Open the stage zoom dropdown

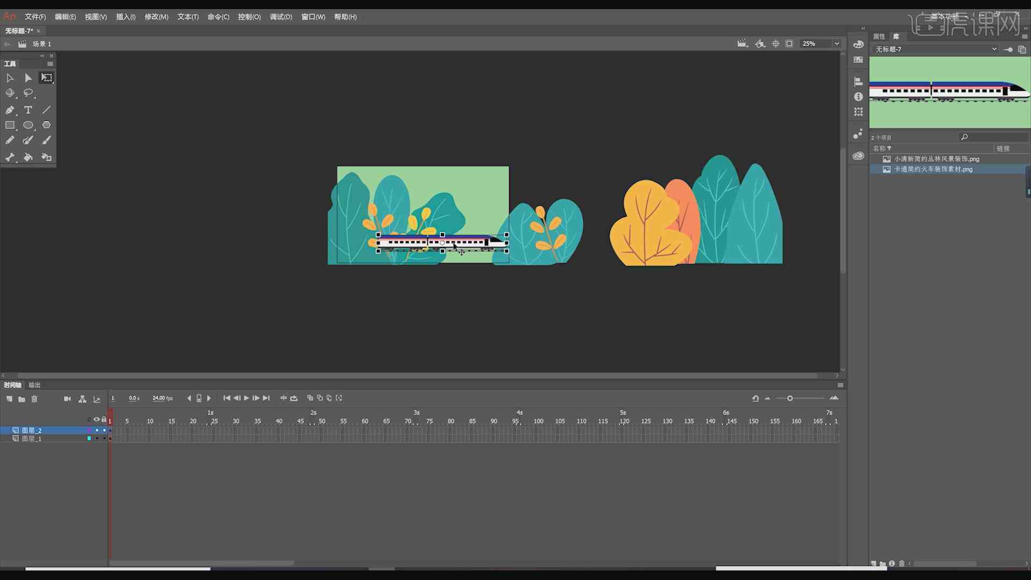(837, 44)
